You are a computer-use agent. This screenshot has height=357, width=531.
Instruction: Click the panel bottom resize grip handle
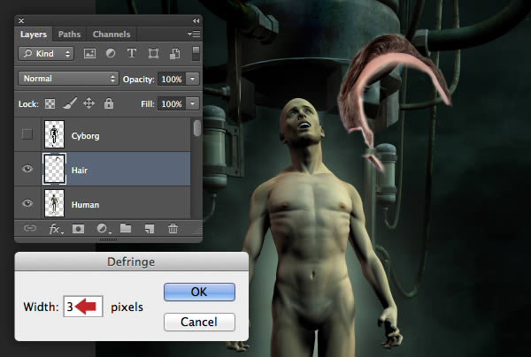[x=108, y=239]
